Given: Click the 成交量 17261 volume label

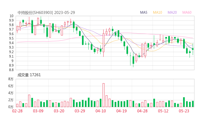Looking at the screenshot, I should click(29, 75).
